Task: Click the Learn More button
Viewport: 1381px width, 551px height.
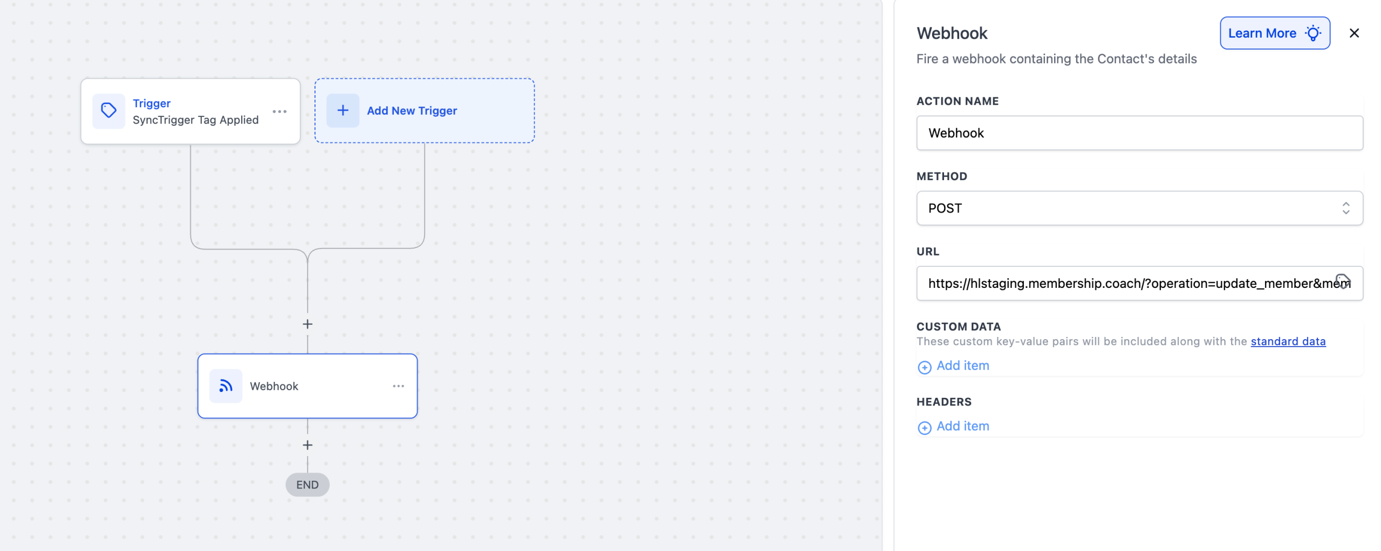Action: 1274,33
